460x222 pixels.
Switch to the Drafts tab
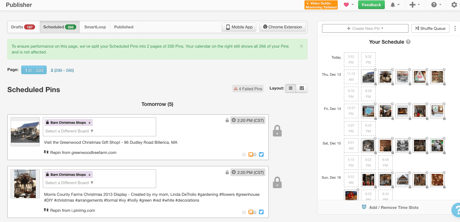point(23,27)
